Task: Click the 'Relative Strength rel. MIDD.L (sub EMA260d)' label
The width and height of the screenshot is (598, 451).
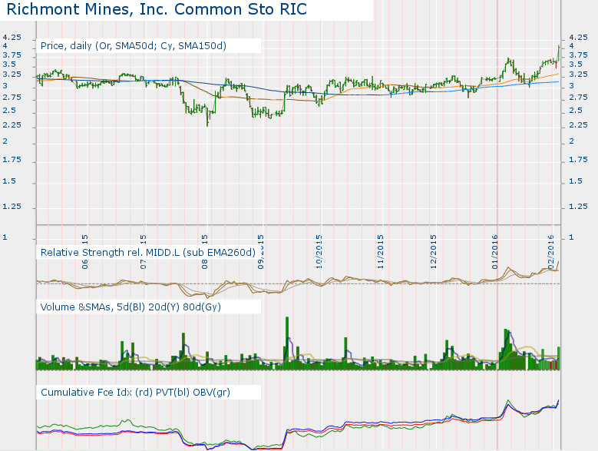Action: pos(148,253)
